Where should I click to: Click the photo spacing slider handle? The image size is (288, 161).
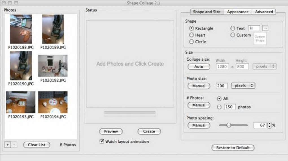(x=229, y=125)
